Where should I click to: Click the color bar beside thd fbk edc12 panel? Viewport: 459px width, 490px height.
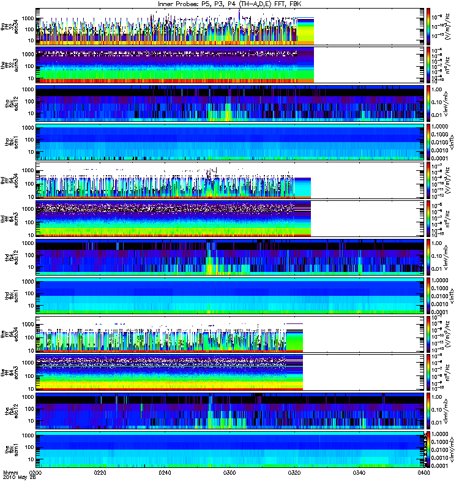tap(428, 257)
